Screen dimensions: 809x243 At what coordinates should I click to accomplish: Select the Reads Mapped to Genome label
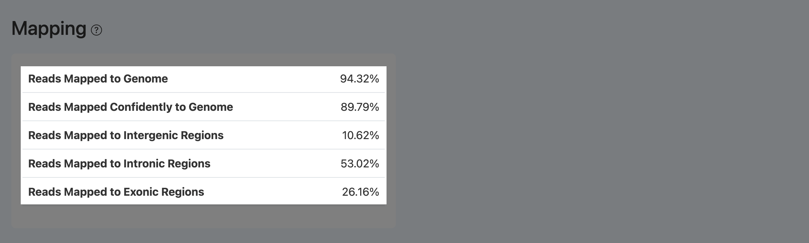[98, 79]
